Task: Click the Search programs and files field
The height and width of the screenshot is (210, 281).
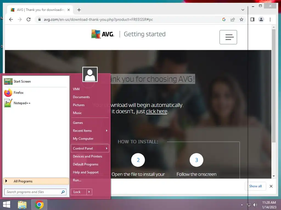Action: [x=35, y=192]
